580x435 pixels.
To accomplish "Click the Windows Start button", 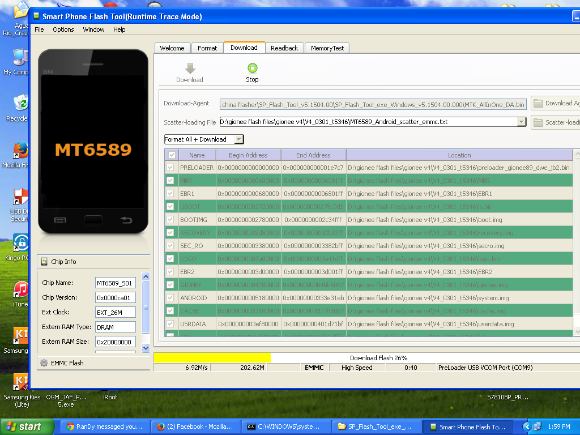I will 28,427.
